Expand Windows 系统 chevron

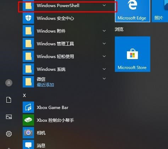[x=104, y=69]
